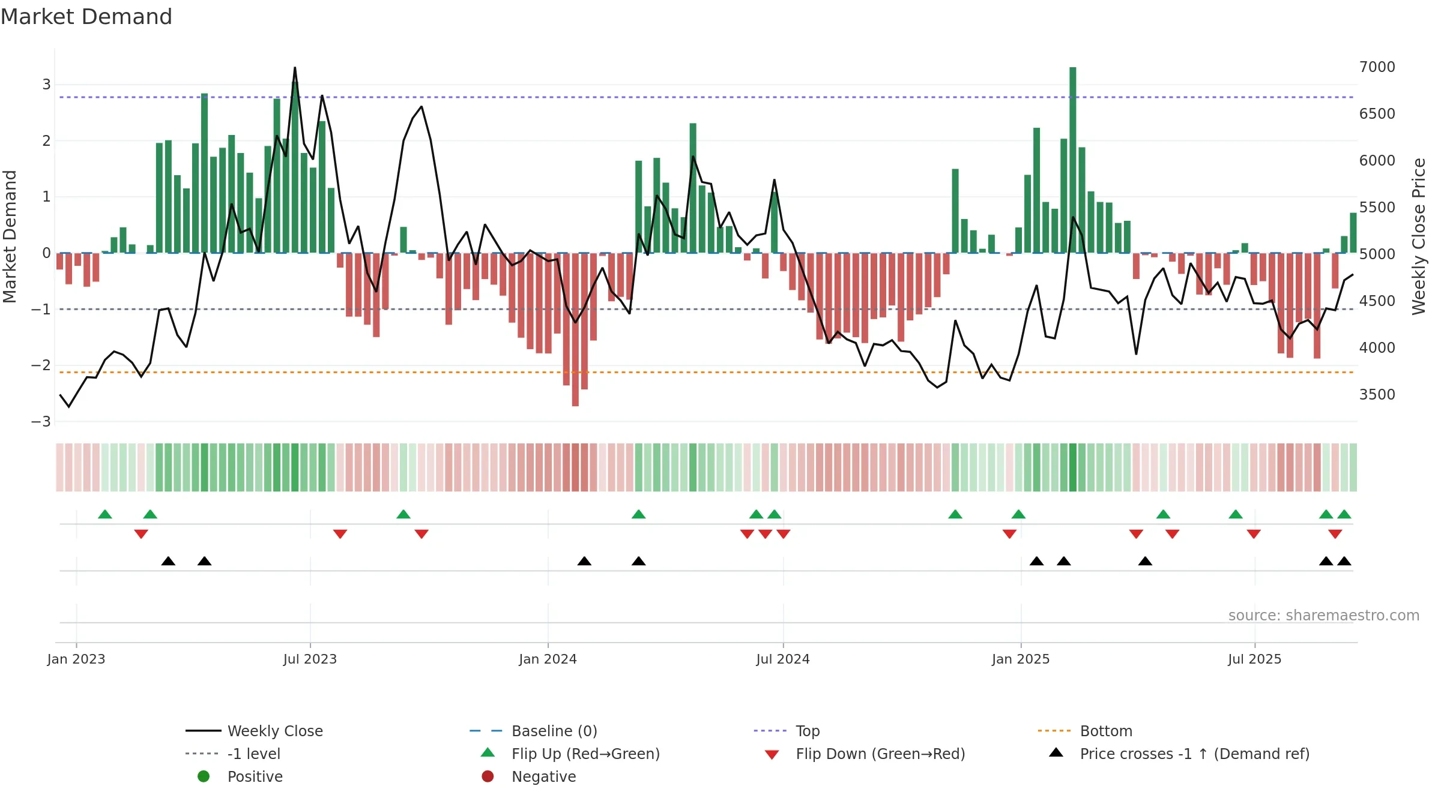Image resolution: width=1441 pixels, height=810 pixels.
Task: Toggle the Bottom legend entry
Action: click(x=1085, y=731)
